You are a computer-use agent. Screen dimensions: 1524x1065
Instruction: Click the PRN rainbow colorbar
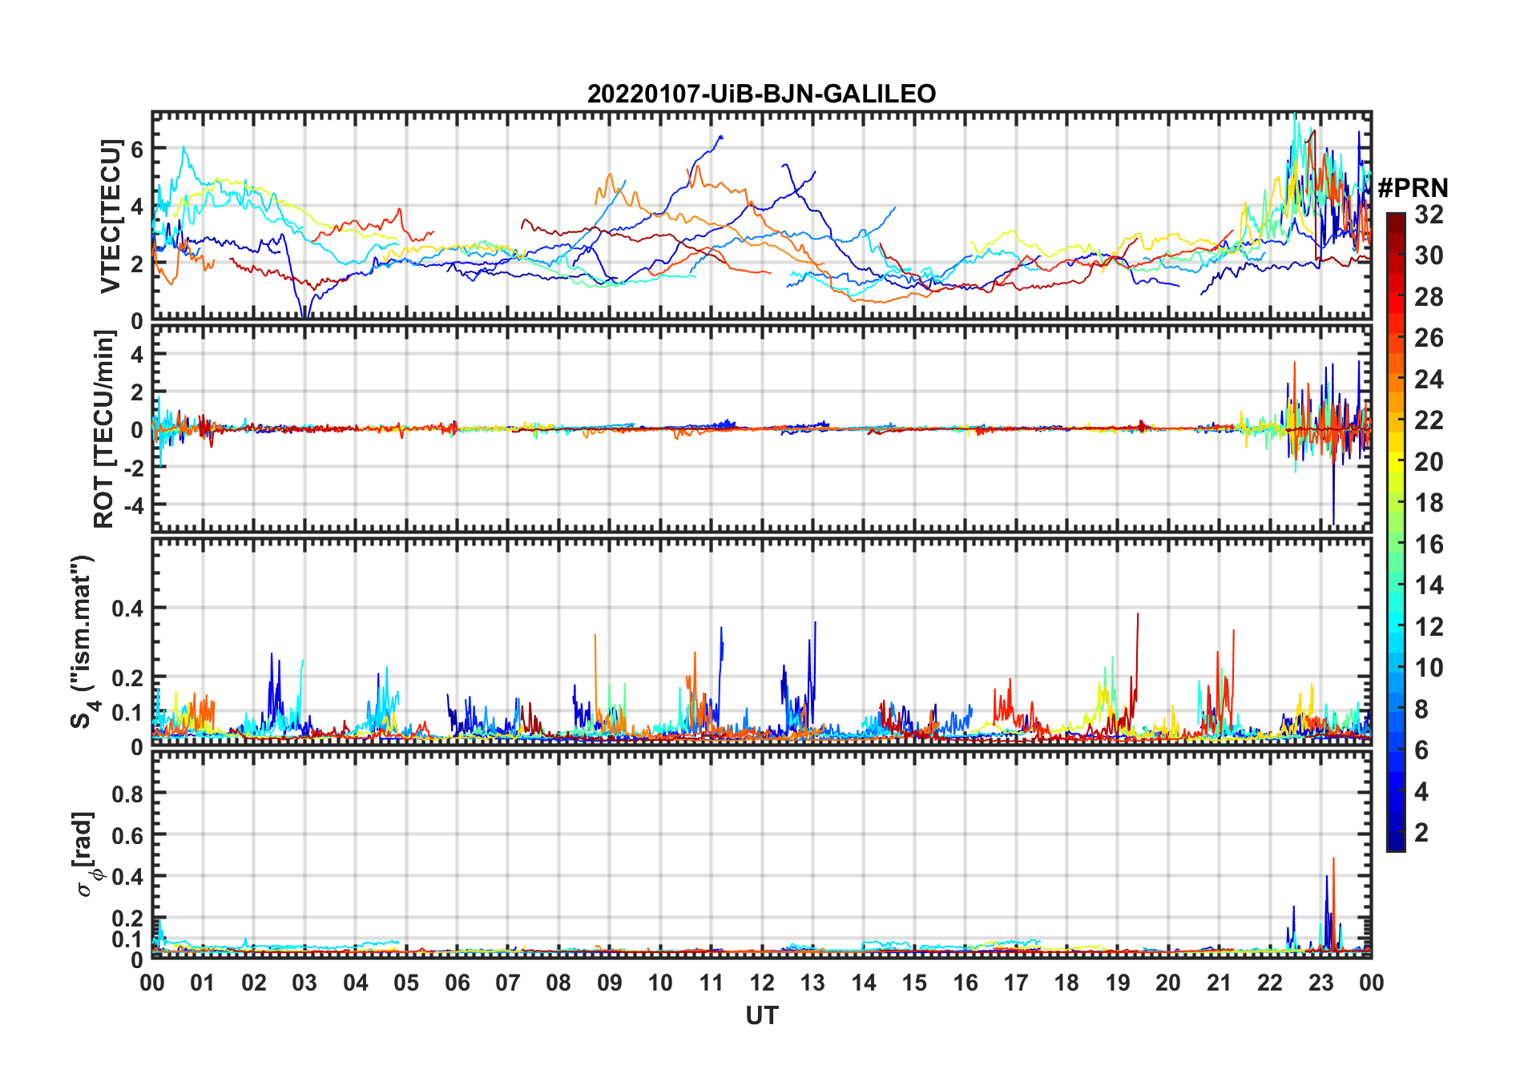(x=1396, y=532)
